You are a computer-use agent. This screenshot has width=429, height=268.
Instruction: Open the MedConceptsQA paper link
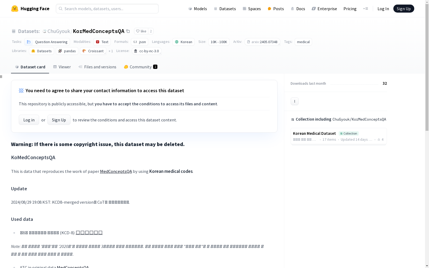click(116, 171)
